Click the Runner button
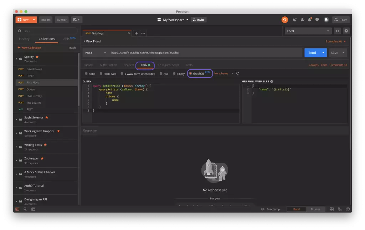This screenshot has width=365, height=230. click(62, 20)
